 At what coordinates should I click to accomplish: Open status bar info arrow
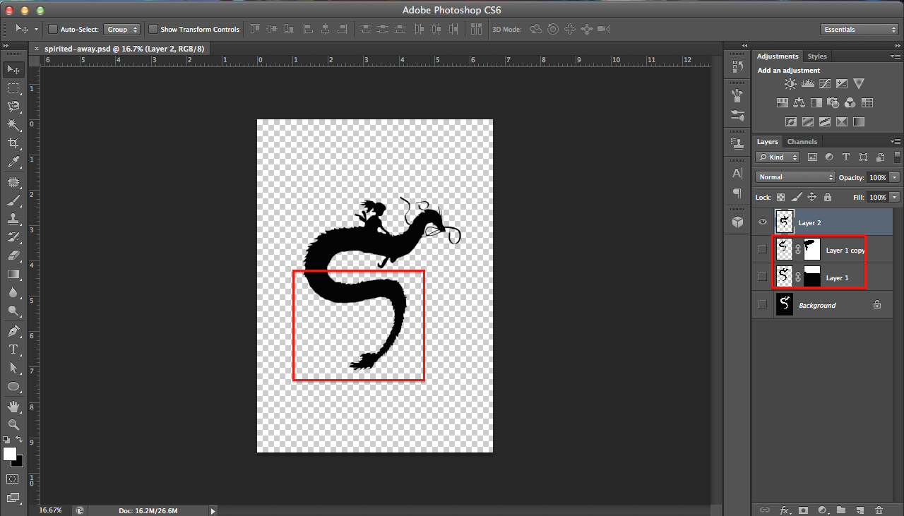(x=213, y=510)
